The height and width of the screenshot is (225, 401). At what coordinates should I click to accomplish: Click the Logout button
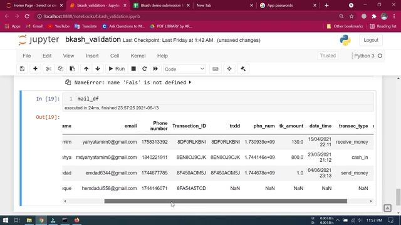(371, 40)
